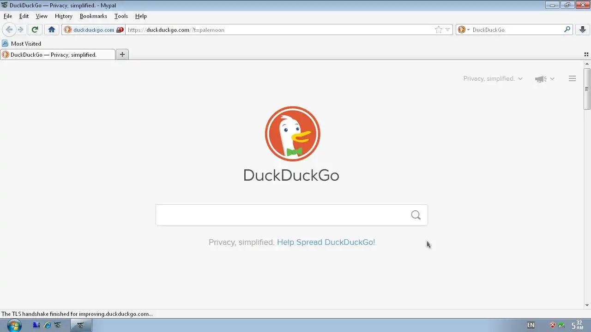Open the DuckDuckGo hamburger menu
Screen dimensions: 591x332
click(572, 79)
